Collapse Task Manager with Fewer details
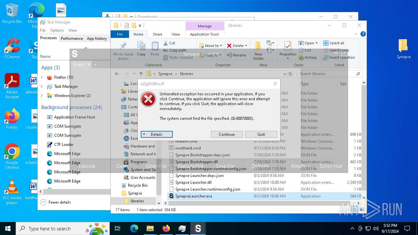 coord(56,202)
